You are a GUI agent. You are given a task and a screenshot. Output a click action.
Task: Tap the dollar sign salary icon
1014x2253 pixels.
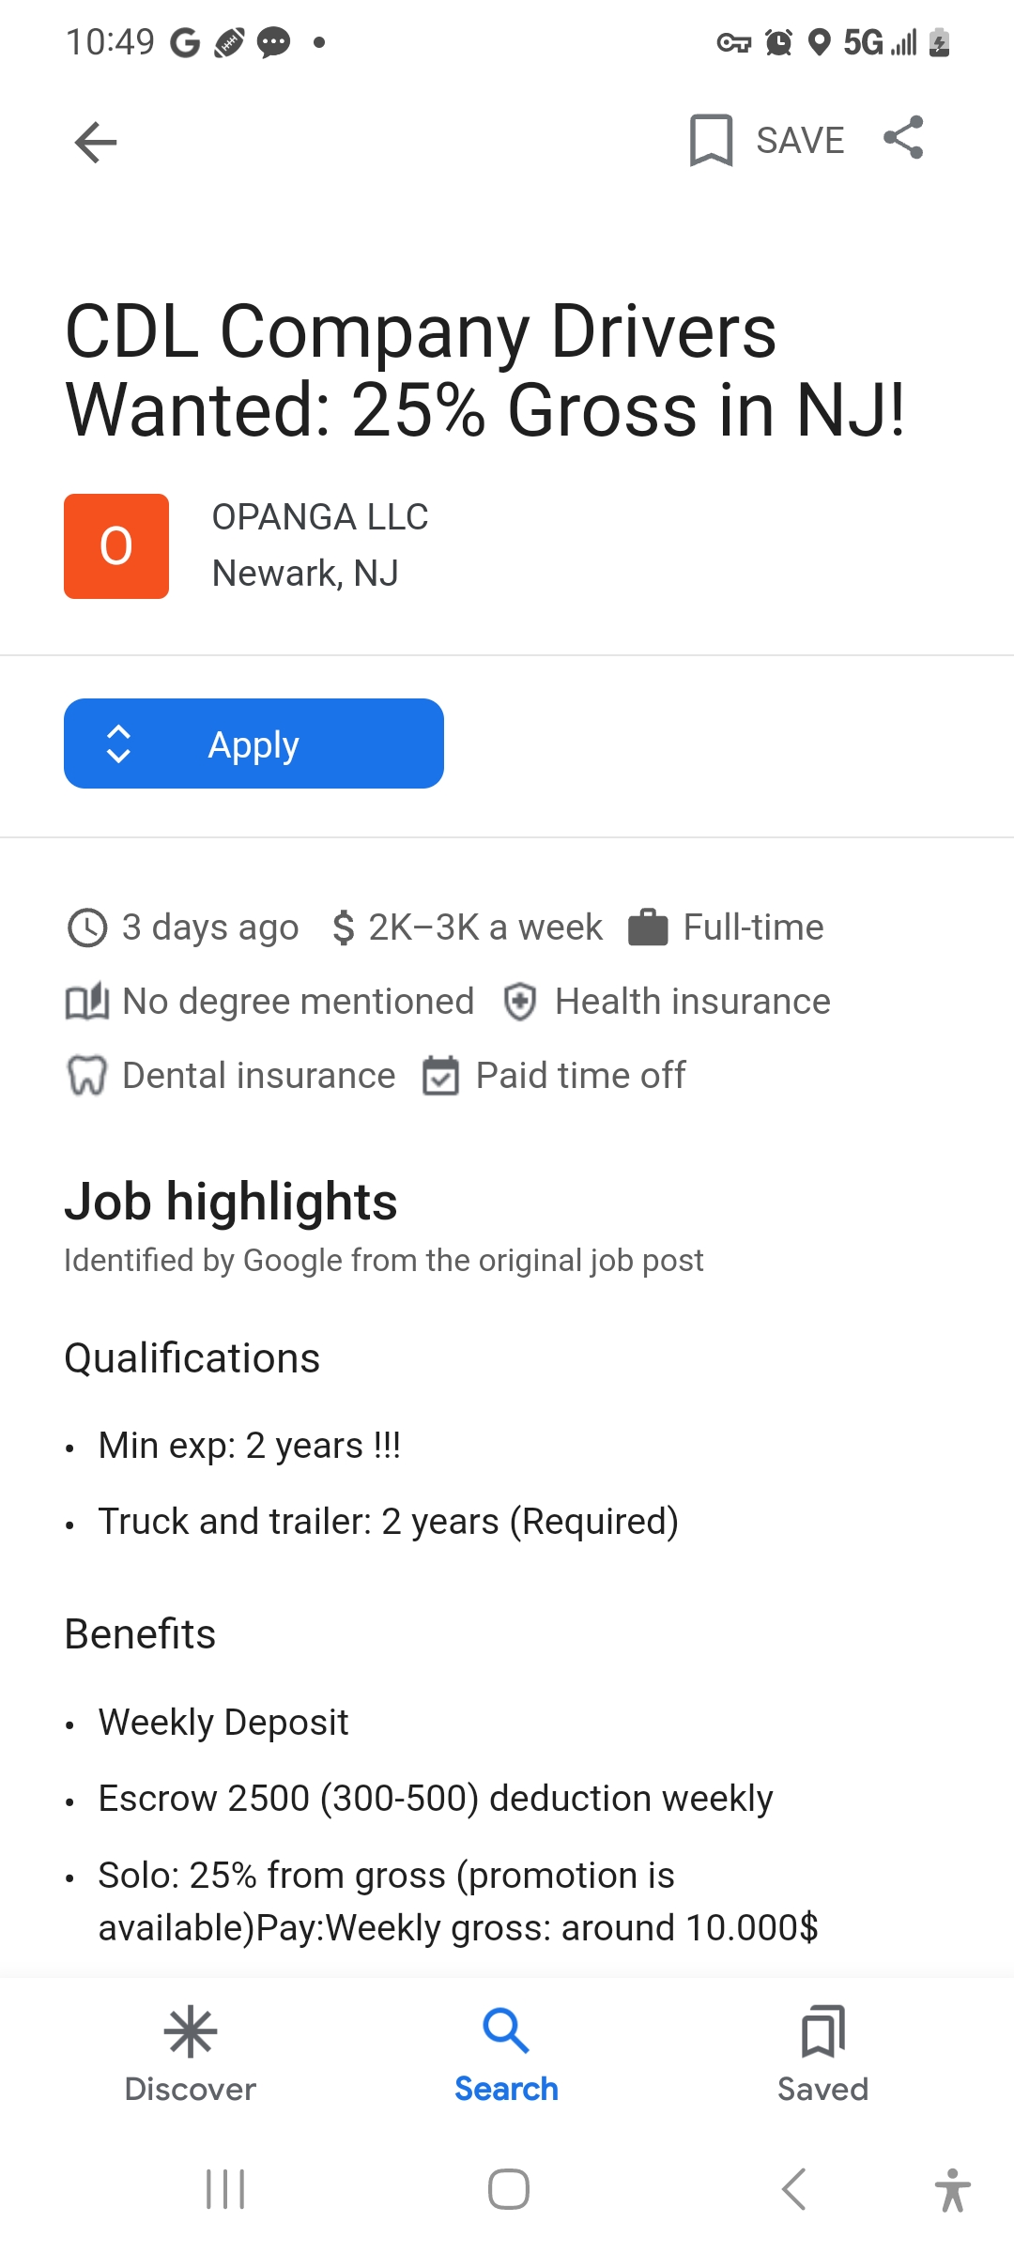[344, 927]
